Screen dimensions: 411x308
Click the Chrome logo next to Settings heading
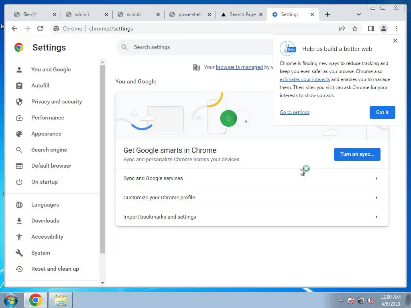(19, 47)
